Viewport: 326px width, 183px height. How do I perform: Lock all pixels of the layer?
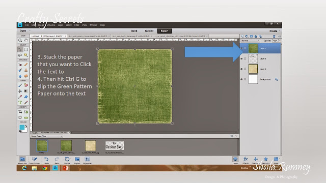tap(256, 36)
